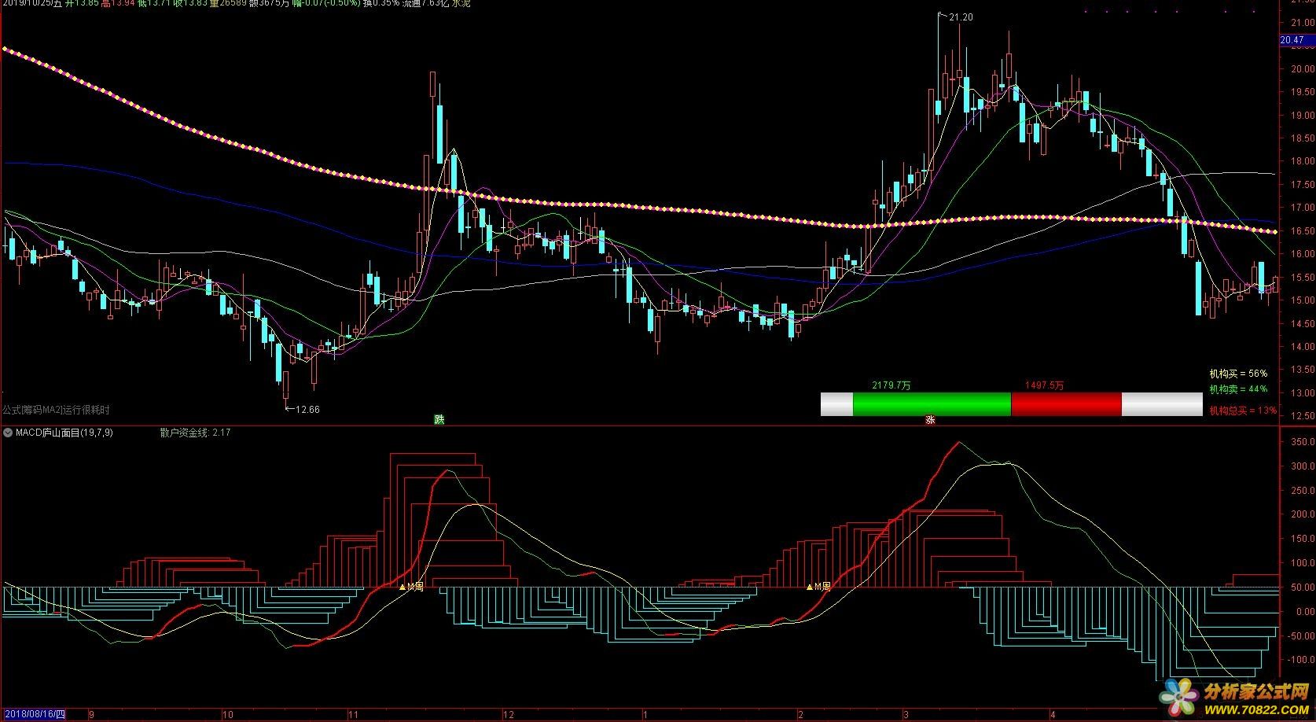Click the 1497.5万 amount label
Screen dimensions: 1316x722
tap(1044, 385)
